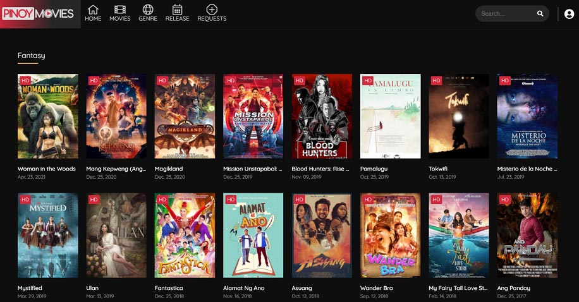
Task: Open the user account icon
Action: tap(569, 14)
